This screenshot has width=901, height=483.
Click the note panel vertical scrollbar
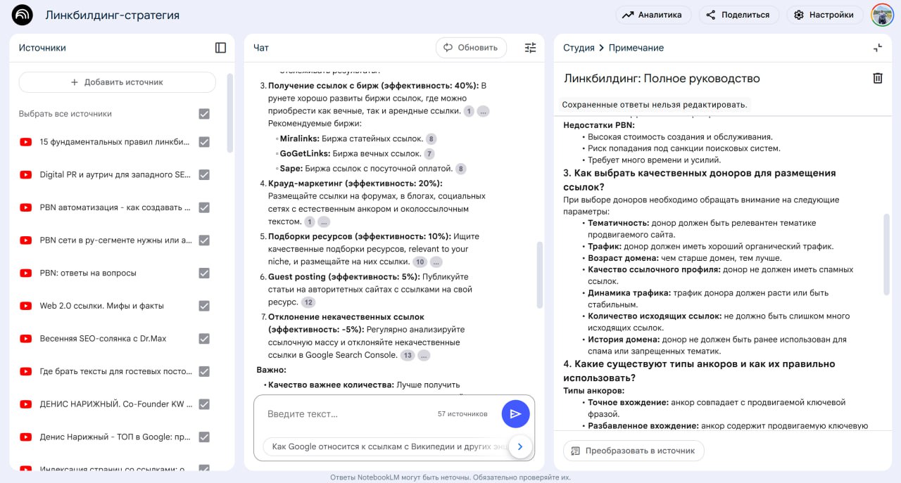pyautogui.click(x=886, y=253)
